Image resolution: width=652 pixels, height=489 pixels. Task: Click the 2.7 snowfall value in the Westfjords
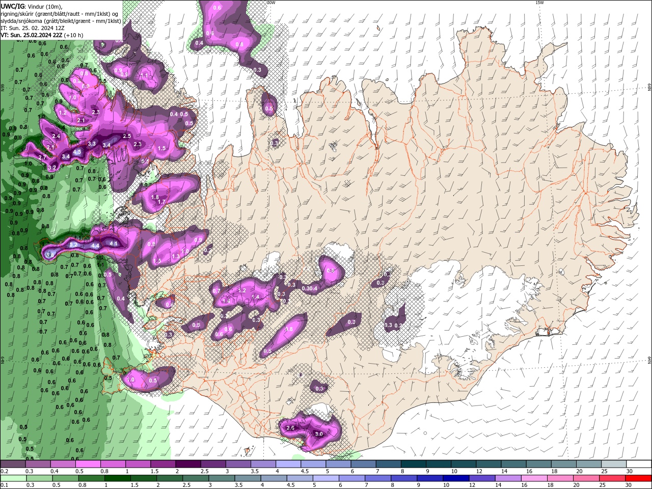tap(42, 158)
